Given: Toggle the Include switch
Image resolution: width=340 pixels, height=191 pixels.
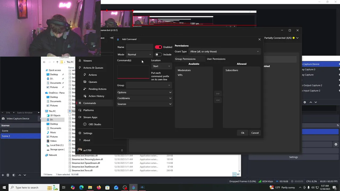Looking at the screenshot, I should click(x=159, y=54).
